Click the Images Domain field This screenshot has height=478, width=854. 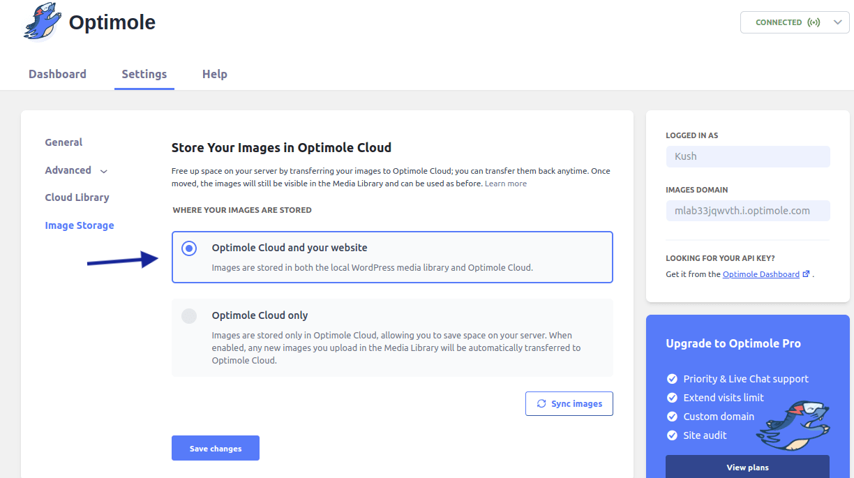pyautogui.click(x=747, y=211)
